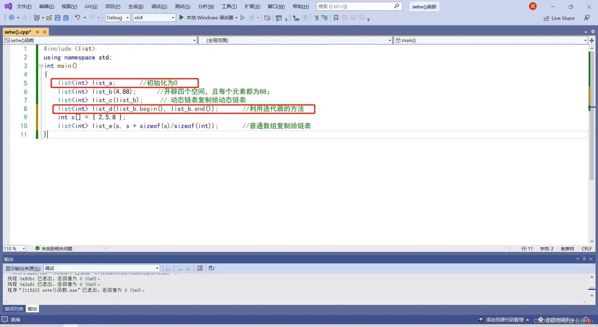The height and width of the screenshot is (327, 598).
Task: Switch to the 错误列表 tab
Action: (14, 309)
